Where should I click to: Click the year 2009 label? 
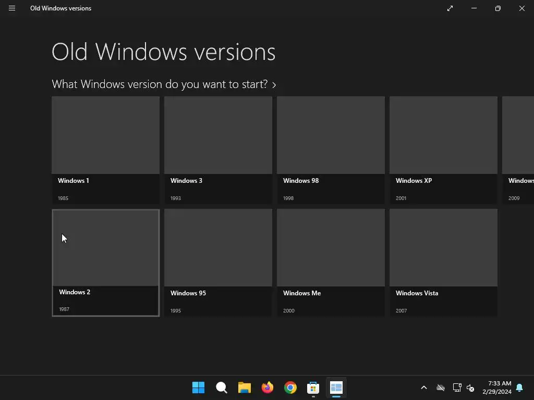tap(514, 198)
